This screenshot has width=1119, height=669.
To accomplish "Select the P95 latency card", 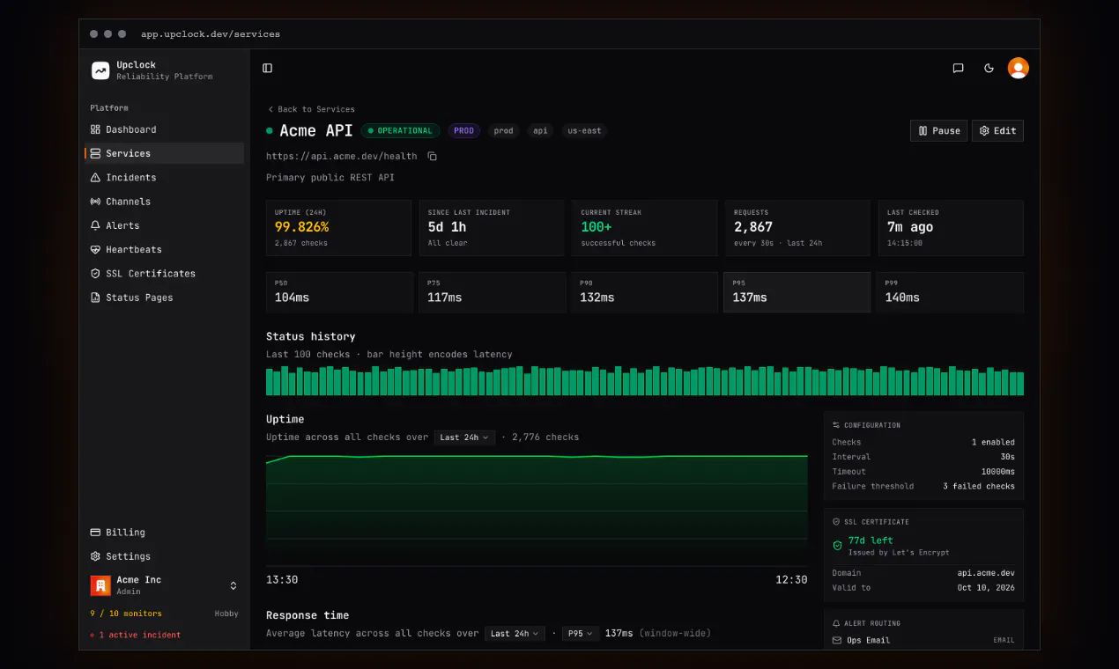I will (797, 292).
